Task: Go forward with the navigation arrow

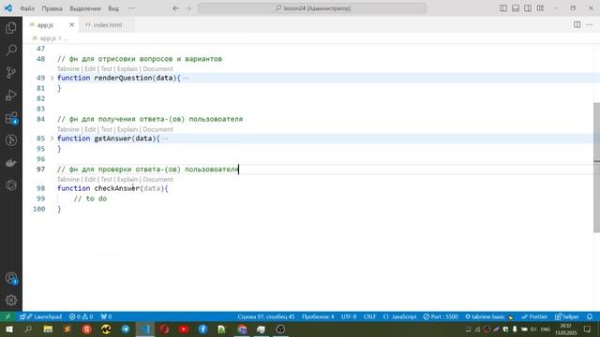Action: [187, 8]
